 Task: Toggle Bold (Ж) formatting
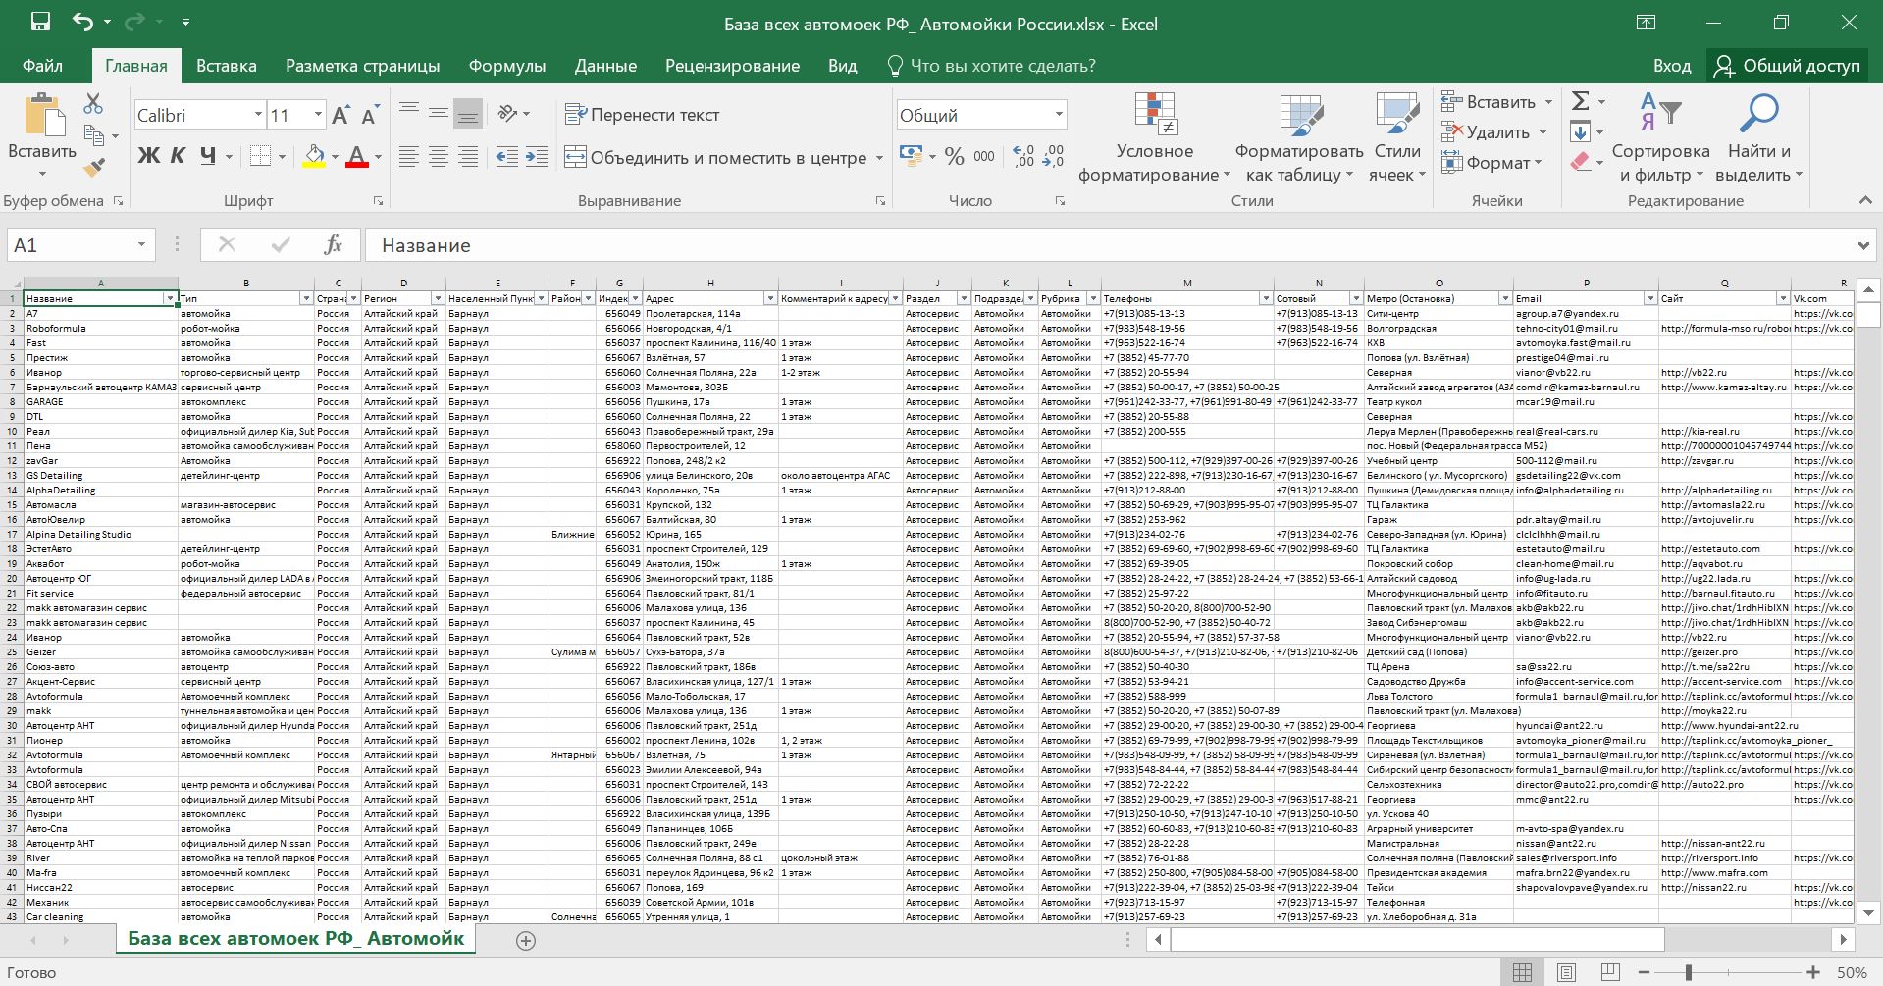pyautogui.click(x=148, y=156)
